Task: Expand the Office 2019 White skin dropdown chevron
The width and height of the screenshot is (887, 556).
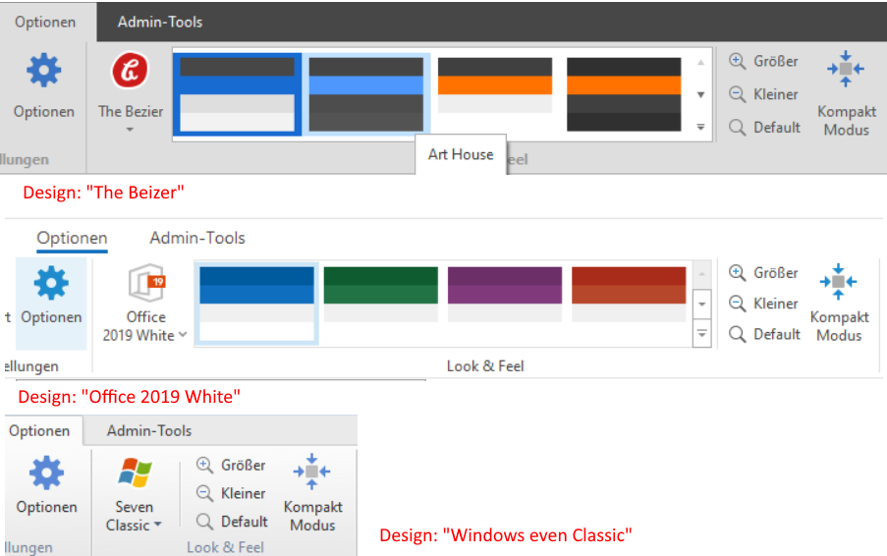Action: click(183, 335)
